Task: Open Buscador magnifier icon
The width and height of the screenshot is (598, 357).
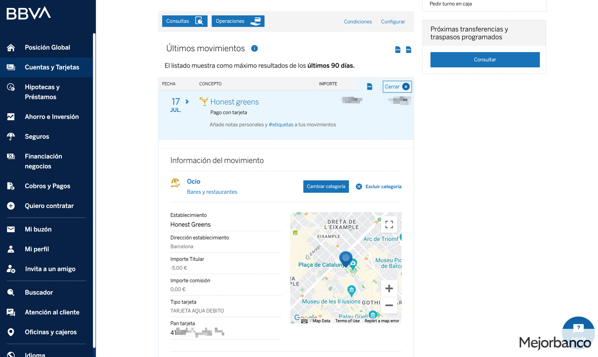Action: point(11,293)
